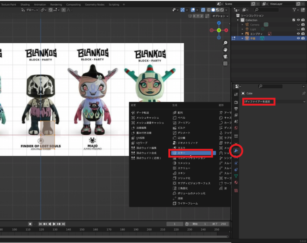Toggle snapping magnet in viewport header
The height and width of the screenshot is (243, 307).
click(x=51, y=10)
